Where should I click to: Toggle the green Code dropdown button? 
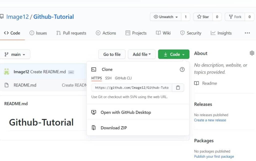tap(174, 54)
